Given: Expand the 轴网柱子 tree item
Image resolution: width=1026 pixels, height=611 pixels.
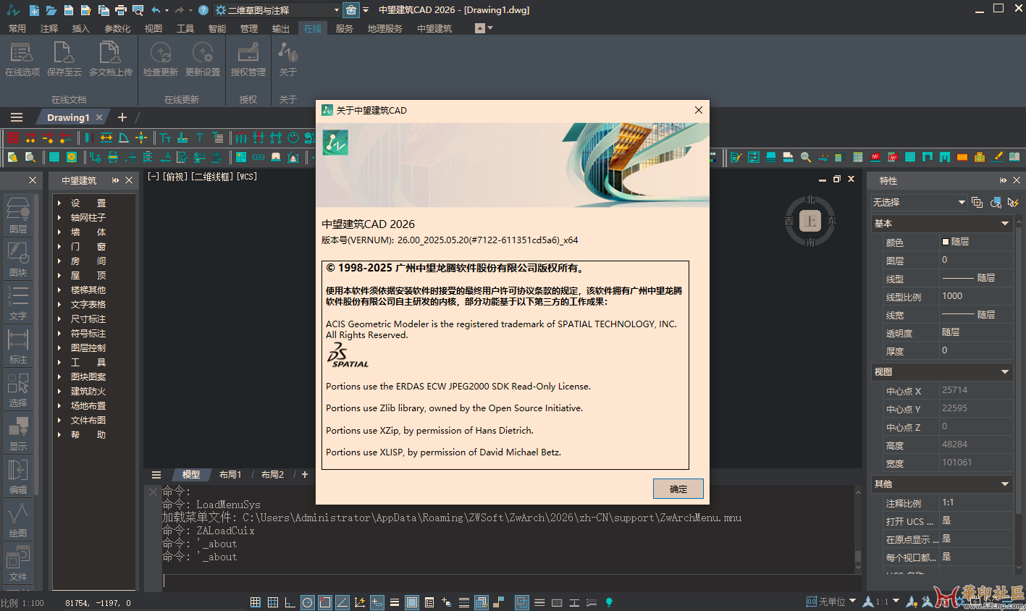Looking at the screenshot, I should click(59, 218).
